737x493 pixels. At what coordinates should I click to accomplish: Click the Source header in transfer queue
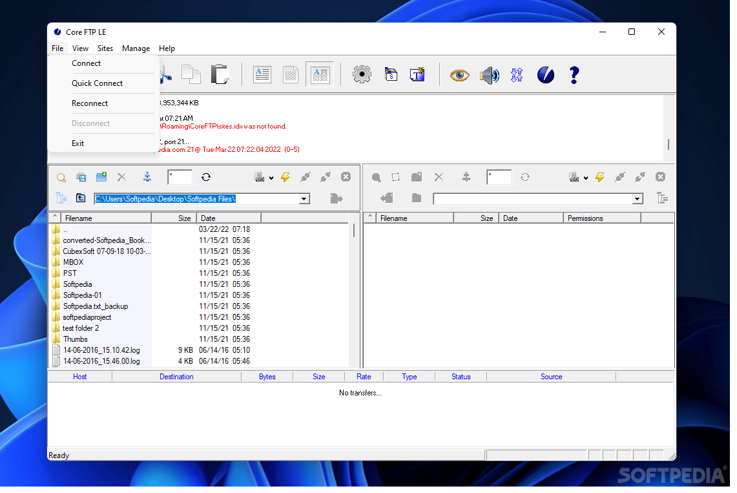[552, 377]
